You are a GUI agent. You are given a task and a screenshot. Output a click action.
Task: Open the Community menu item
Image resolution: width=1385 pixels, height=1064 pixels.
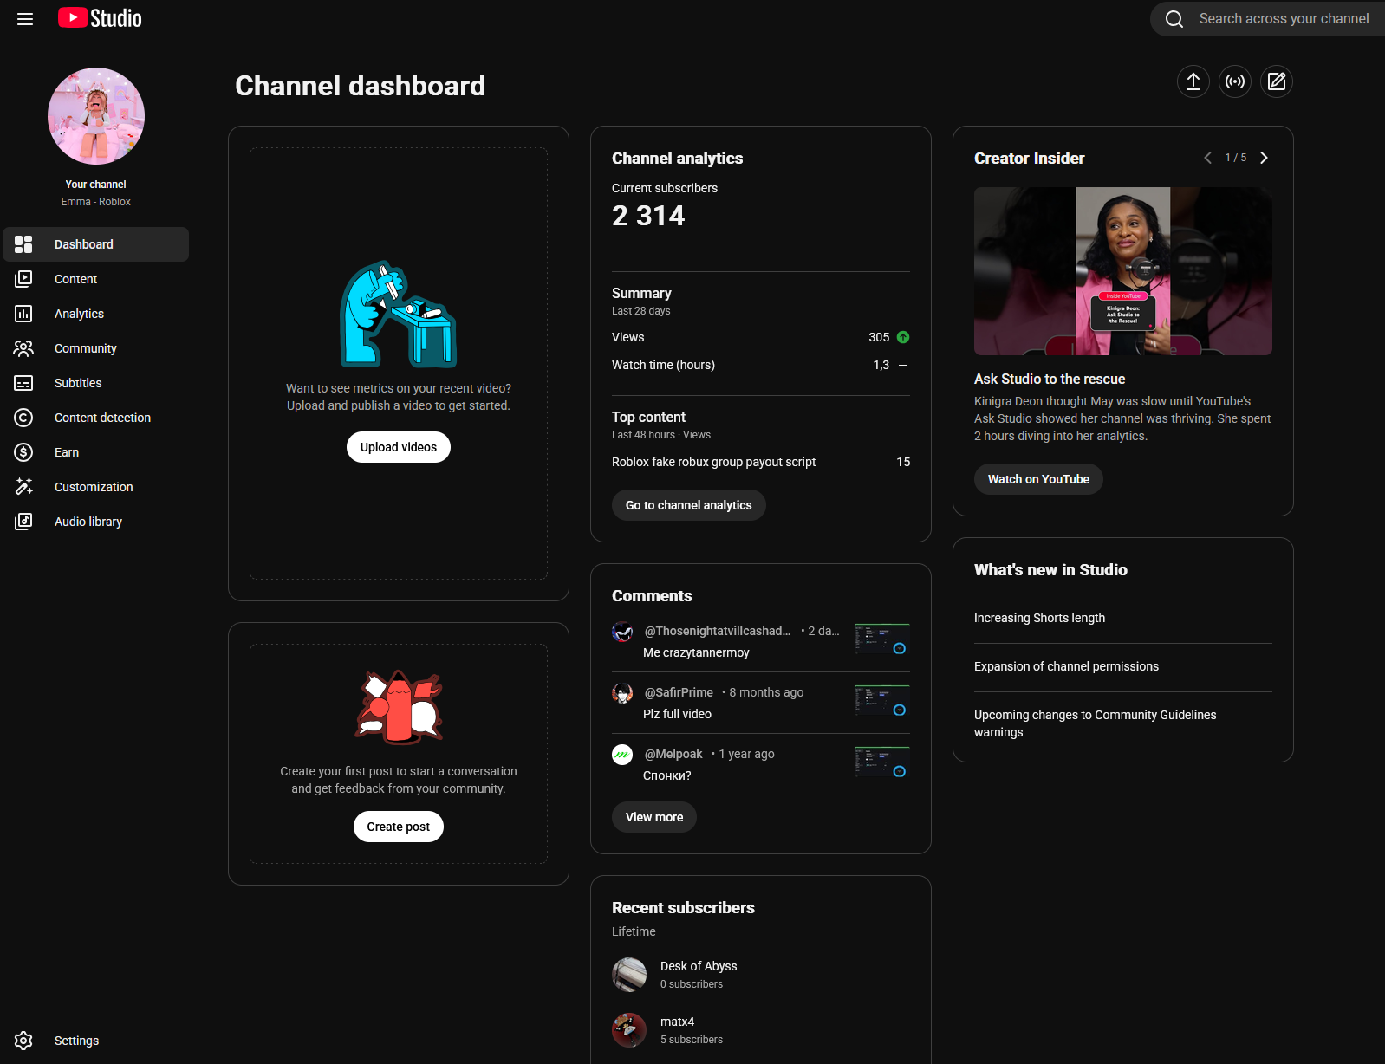pos(96,348)
